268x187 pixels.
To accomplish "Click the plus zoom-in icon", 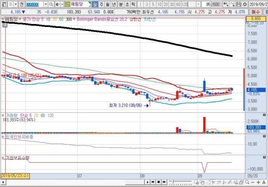I will tap(258, 182).
